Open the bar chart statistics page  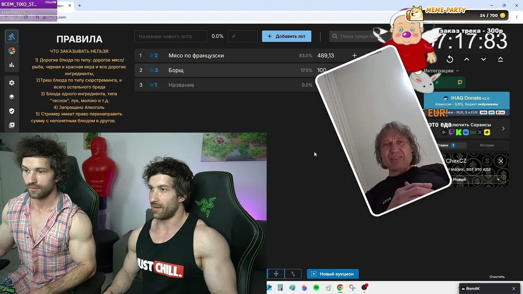[x=12, y=65]
